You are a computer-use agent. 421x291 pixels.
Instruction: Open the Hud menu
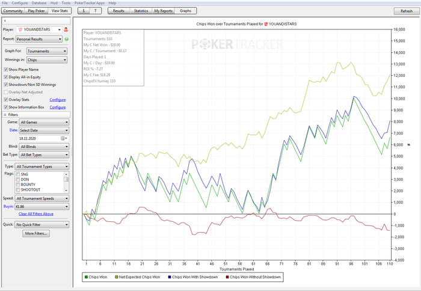tap(54, 3)
